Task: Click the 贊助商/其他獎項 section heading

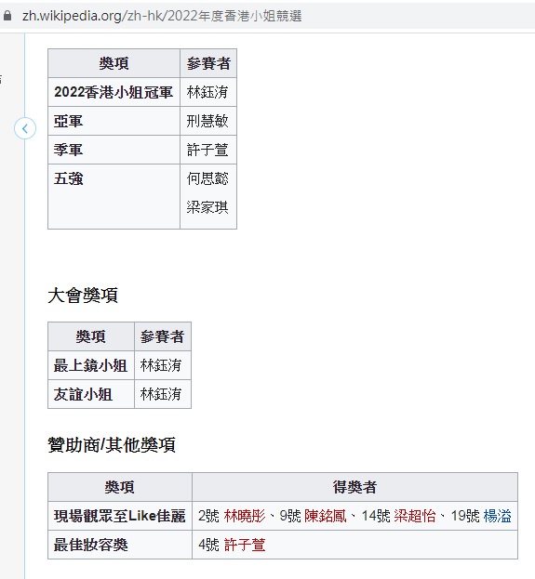Action: tap(112, 444)
